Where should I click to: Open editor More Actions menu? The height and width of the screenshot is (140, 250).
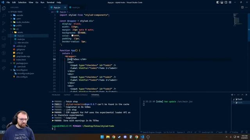tap(246, 7)
